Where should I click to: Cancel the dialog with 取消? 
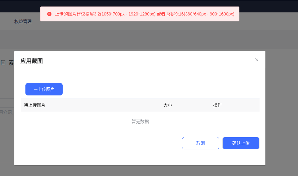point(201,143)
